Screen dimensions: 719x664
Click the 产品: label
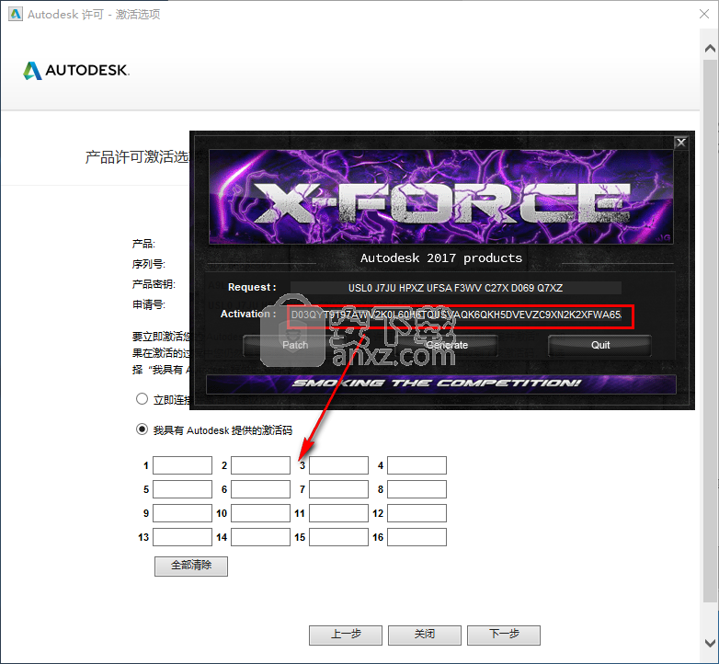coord(143,244)
